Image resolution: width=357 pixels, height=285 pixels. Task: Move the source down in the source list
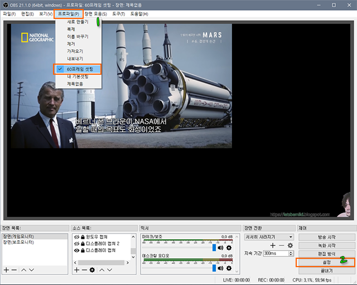click(109, 270)
